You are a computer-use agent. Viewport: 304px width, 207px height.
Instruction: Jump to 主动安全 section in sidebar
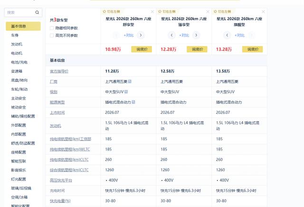(19, 98)
